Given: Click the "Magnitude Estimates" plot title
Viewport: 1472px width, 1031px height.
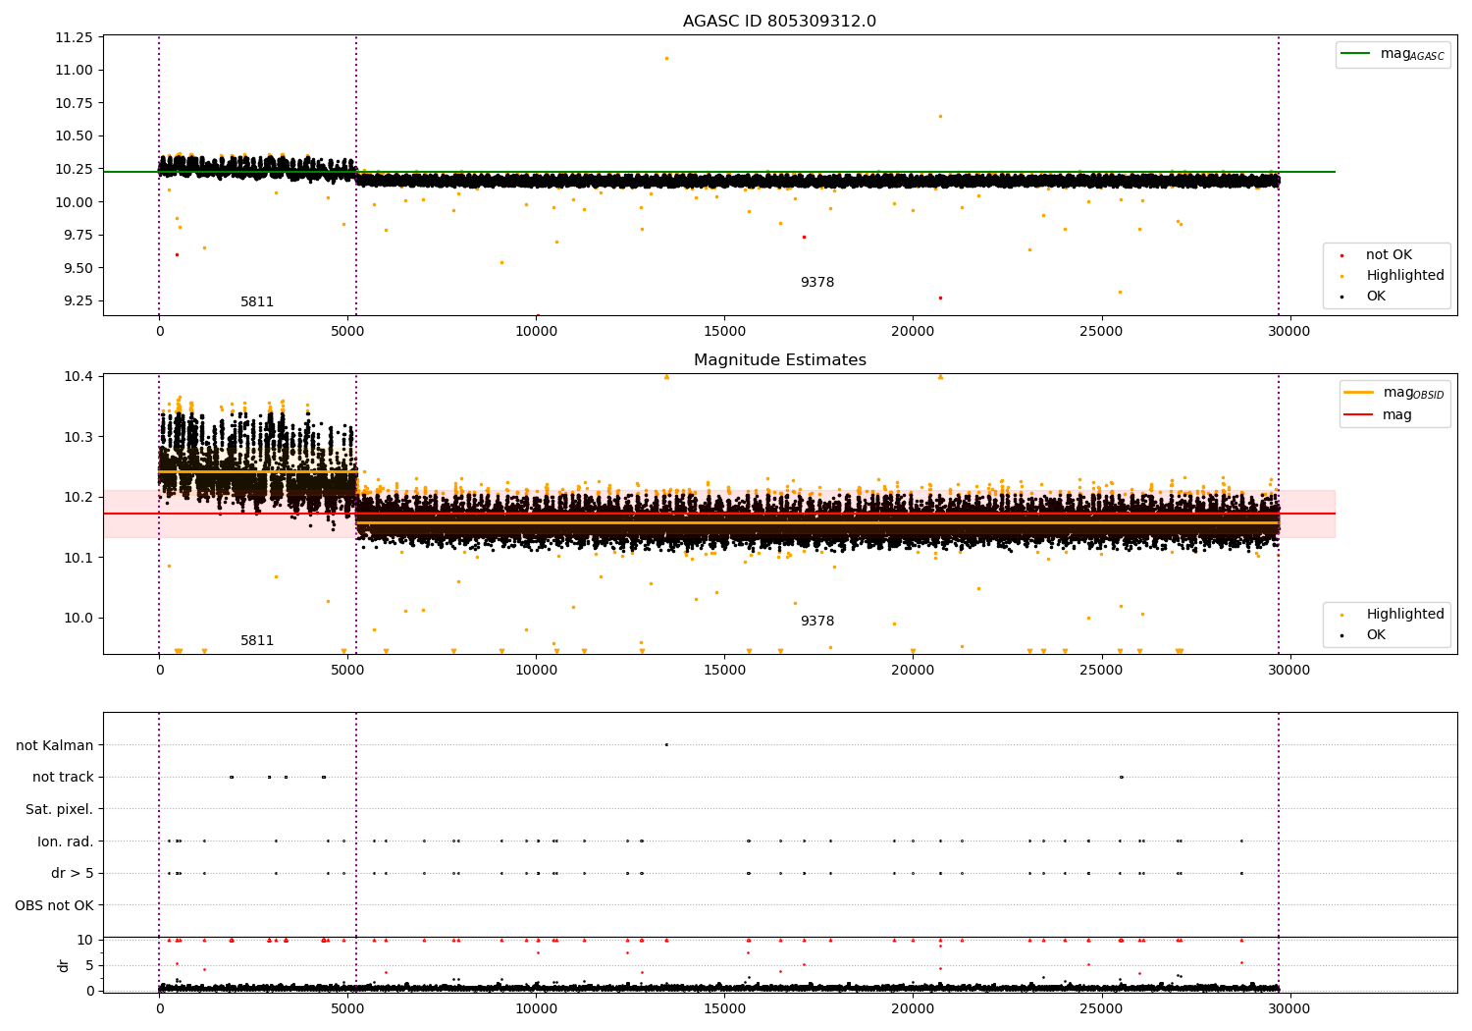Looking at the screenshot, I should point(779,360).
